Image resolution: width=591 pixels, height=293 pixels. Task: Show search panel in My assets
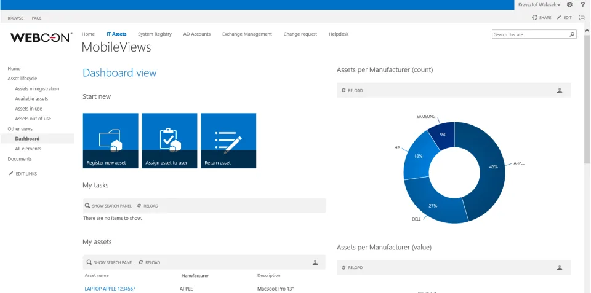110,262
